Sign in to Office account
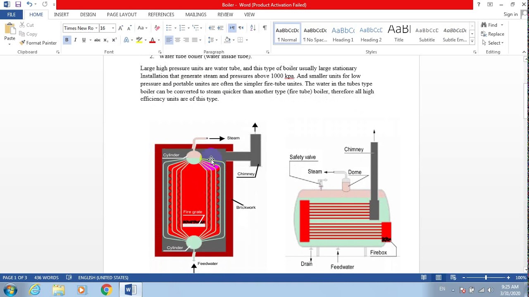 [x=510, y=14]
